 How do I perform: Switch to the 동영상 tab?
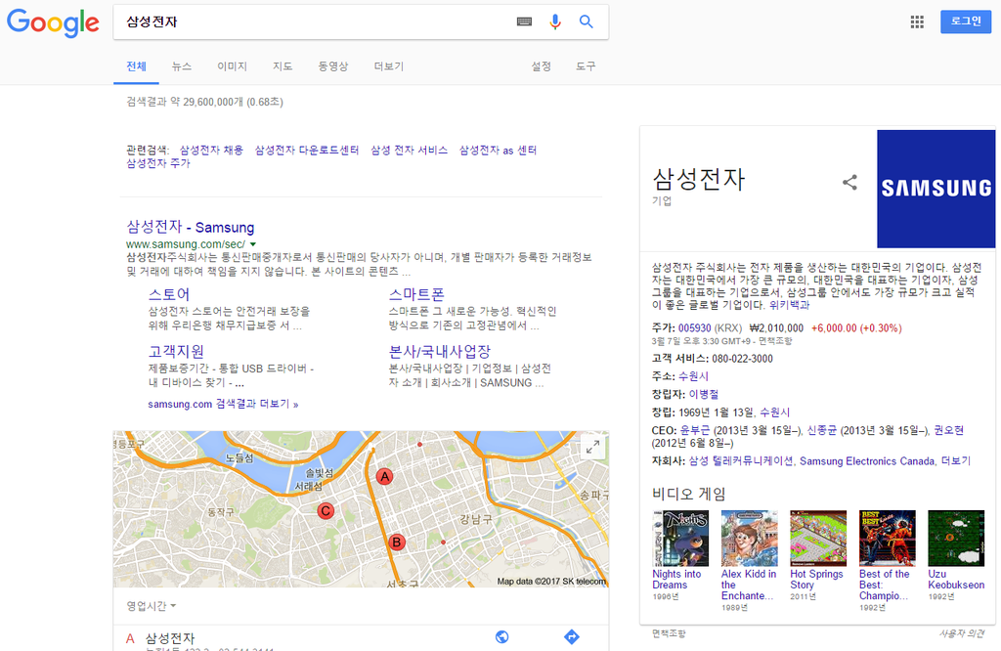point(333,66)
